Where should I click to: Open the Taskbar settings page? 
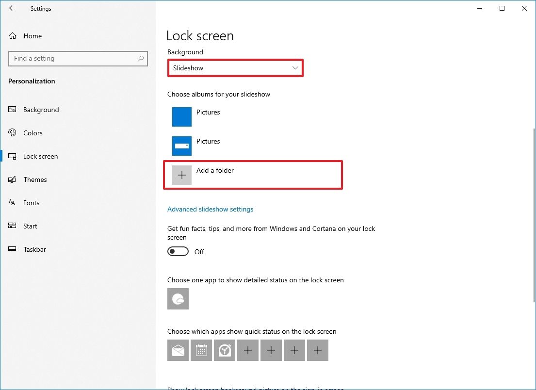[34, 249]
